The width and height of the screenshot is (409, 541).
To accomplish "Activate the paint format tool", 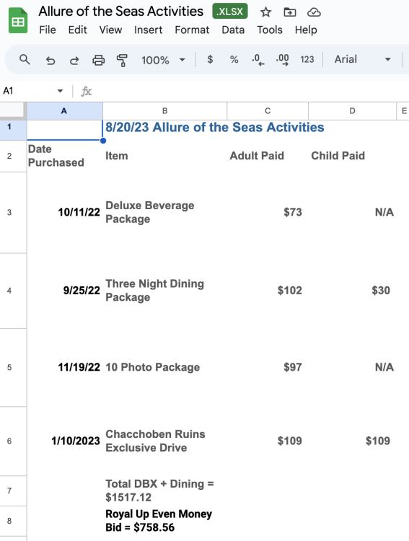I will (122, 60).
